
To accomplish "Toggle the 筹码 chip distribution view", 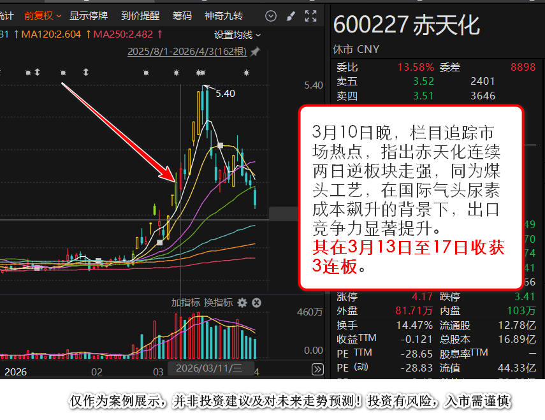I will coord(182,16).
